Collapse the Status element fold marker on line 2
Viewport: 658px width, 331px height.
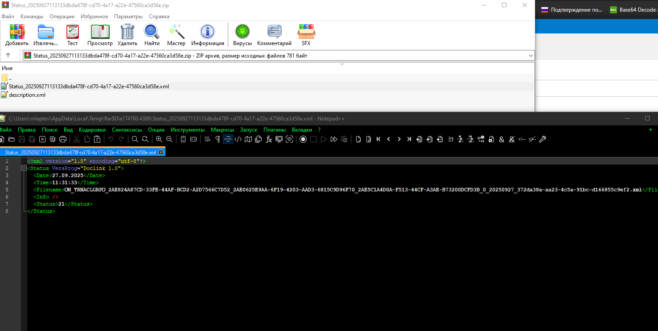(23, 169)
